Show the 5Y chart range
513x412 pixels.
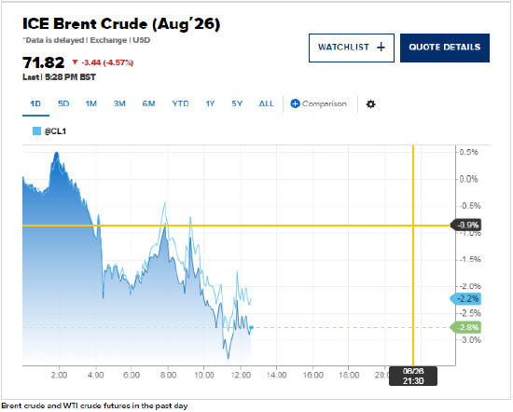237,104
